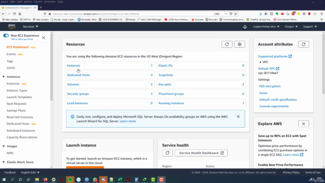Open Volumes resource link

(73, 84)
